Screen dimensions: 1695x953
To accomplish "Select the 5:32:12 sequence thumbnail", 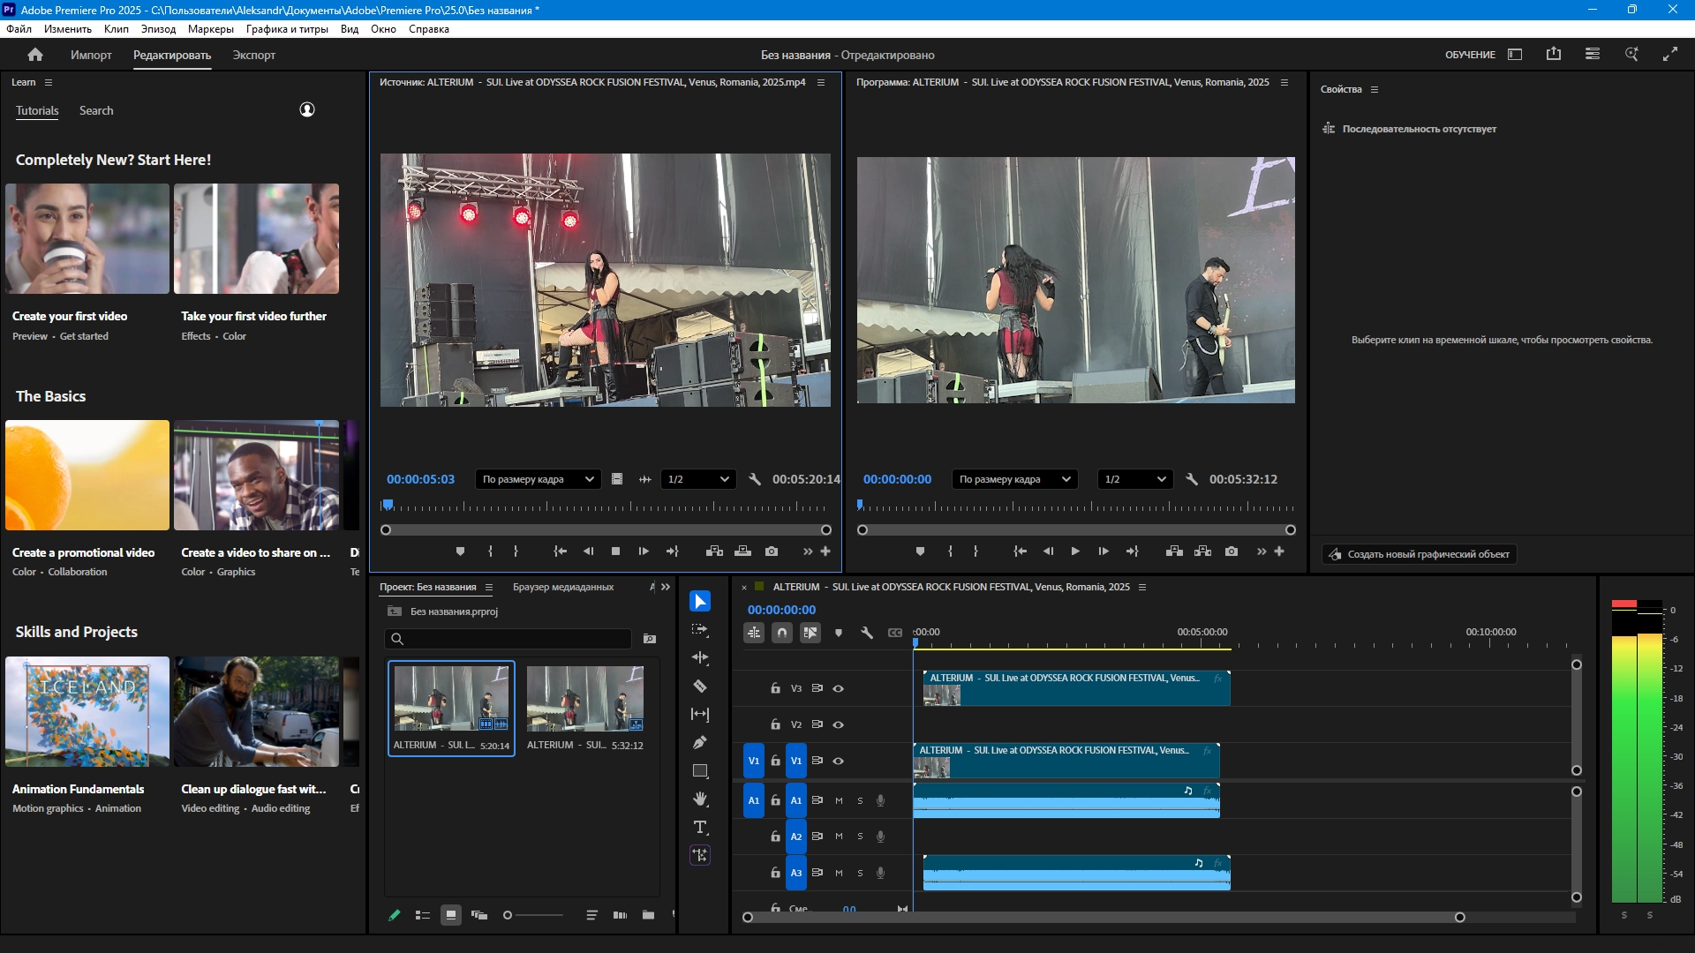I will [x=584, y=699].
